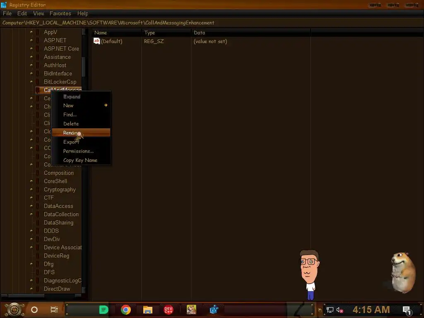Click the Composition key folder icon
424x318 pixels.
click(38, 173)
